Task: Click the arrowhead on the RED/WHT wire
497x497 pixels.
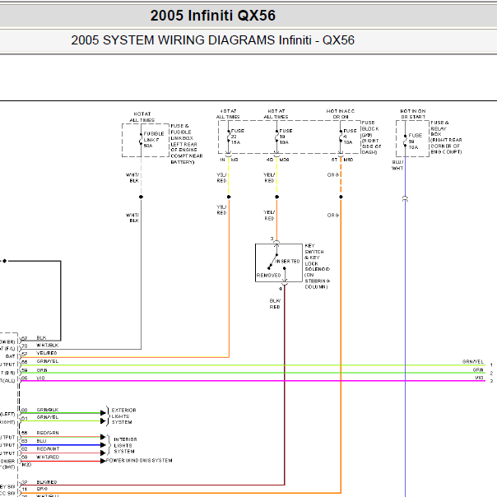Action: coord(103,453)
